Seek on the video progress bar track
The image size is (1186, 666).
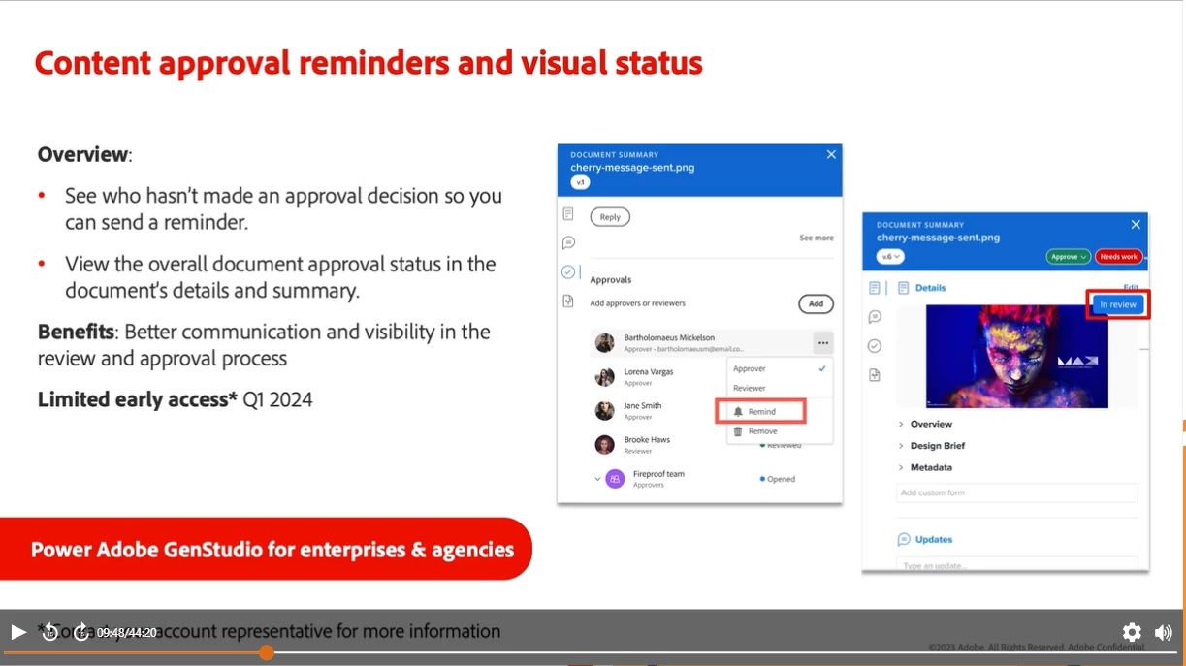tap(593, 653)
